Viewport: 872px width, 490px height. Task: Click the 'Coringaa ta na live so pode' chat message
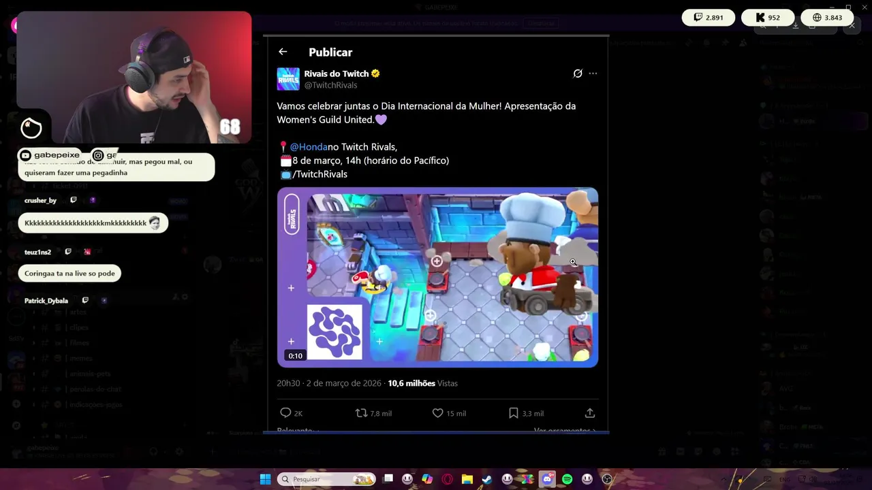click(x=69, y=274)
